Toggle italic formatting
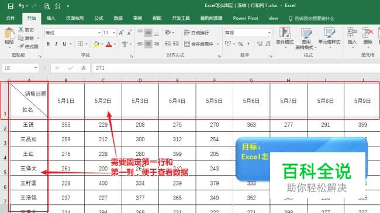Image resolution: width=380 pixels, height=213 pixels. tap(56, 44)
